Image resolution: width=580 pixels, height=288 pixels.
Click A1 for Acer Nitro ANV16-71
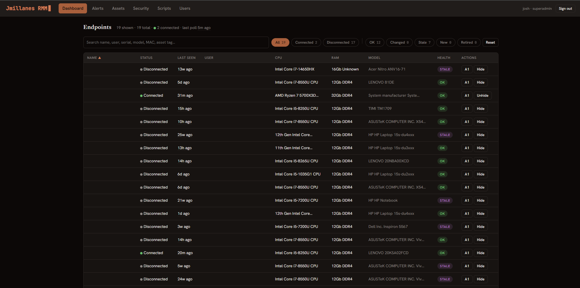[467, 69]
